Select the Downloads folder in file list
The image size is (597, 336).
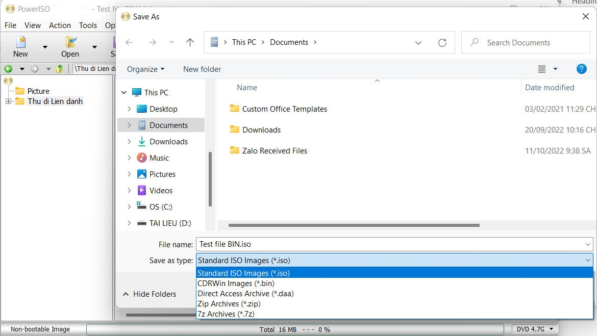[262, 130]
